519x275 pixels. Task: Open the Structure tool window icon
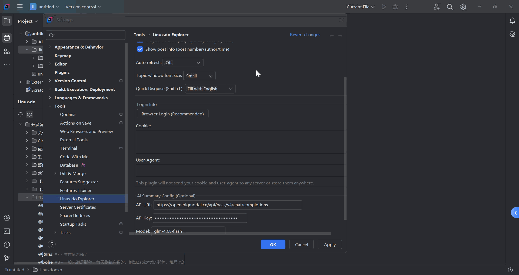[x=7, y=51]
